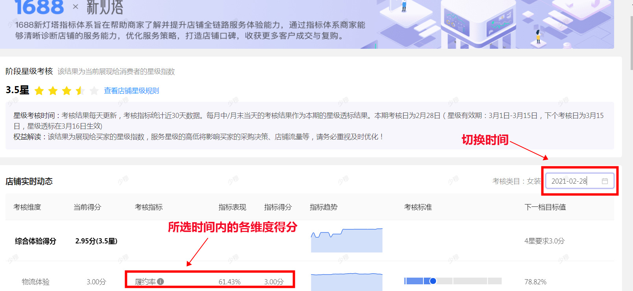Viewport: 633px width, 291px height.
Task: Click the info icon beside 履约率
Action: [x=160, y=282]
